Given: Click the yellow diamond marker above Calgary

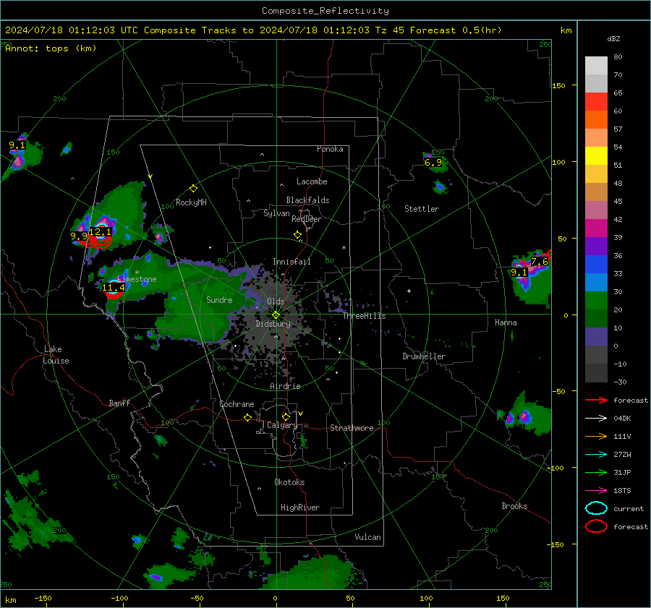Looking at the screenshot, I should pyautogui.click(x=286, y=416).
